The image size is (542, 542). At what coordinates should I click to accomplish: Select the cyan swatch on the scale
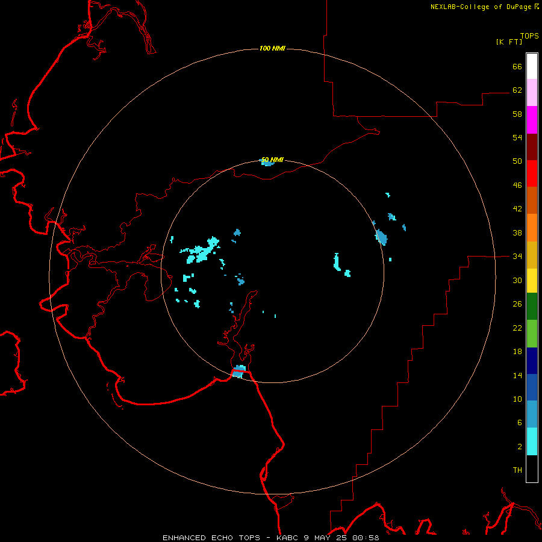[x=532, y=441]
